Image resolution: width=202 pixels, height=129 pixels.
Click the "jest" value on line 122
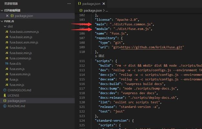point(119,112)
